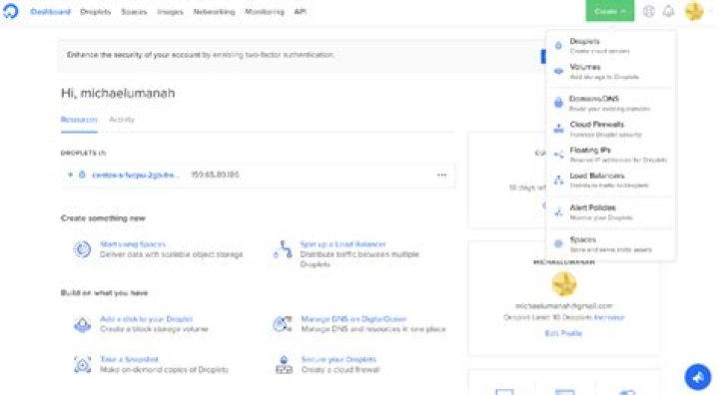
Task: Open the API nav item
Action: (x=300, y=11)
